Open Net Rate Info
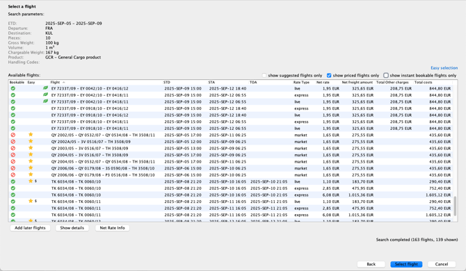Viewport: 466px width, 271px height. coord(113,228)
